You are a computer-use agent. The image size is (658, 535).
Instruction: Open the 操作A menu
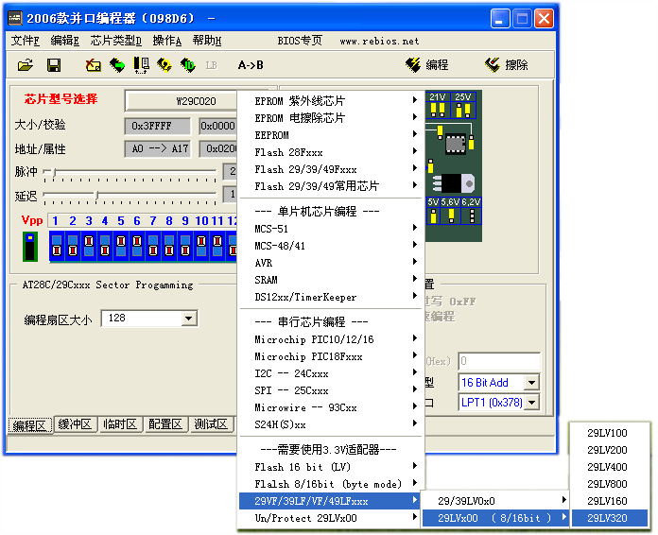167,41
